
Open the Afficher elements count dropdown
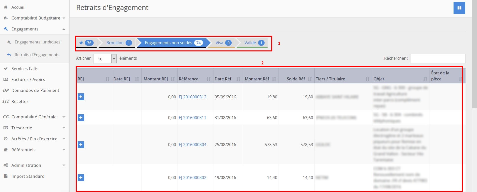pyautogui.click(x=105, y=59)
